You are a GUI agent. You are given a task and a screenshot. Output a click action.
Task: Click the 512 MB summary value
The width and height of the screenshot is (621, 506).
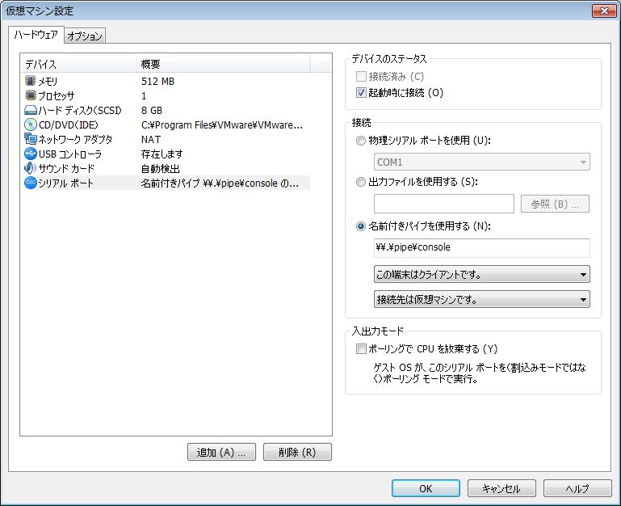(x=157, y=82)
